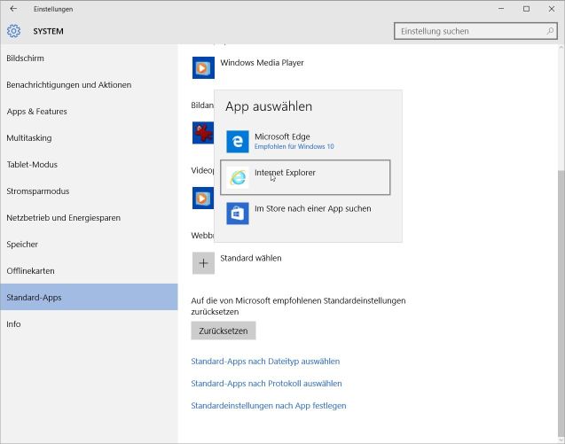Viewport: 565px width, 444px height.
Task: Click Standard wählen label
Action: point(251,258)
